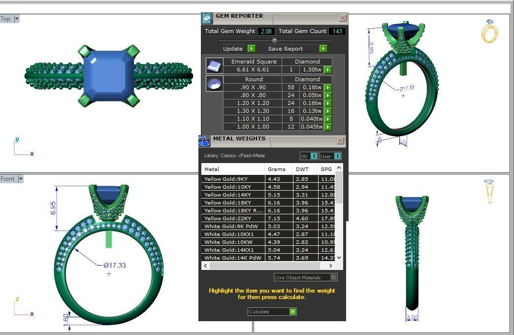Click the Metal column header
The image size is (514, 335).
tap(233, 169)
